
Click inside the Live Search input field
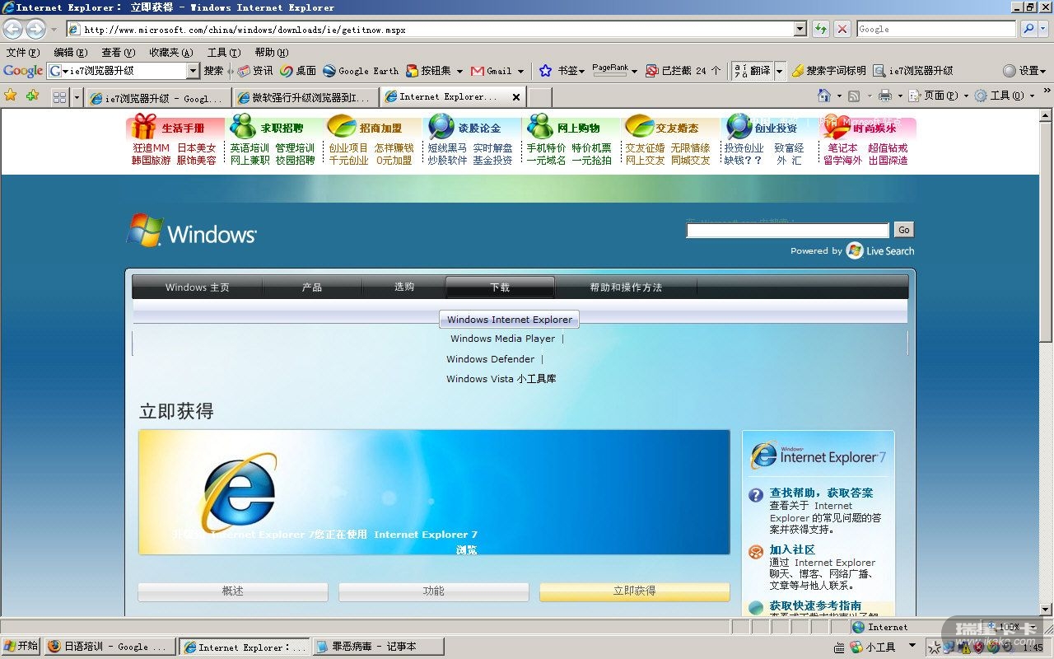788,230
